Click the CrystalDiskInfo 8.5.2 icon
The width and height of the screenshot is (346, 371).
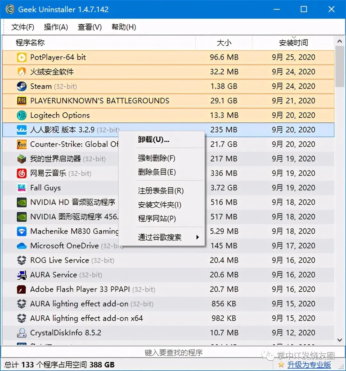tap(21, 333)
